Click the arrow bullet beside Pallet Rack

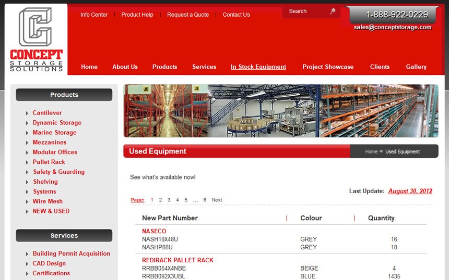coord(27,162)
